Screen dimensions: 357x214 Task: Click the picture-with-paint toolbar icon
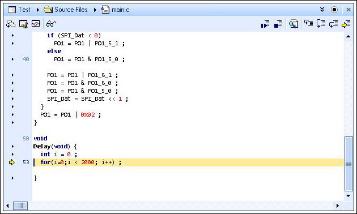point(23,24)
